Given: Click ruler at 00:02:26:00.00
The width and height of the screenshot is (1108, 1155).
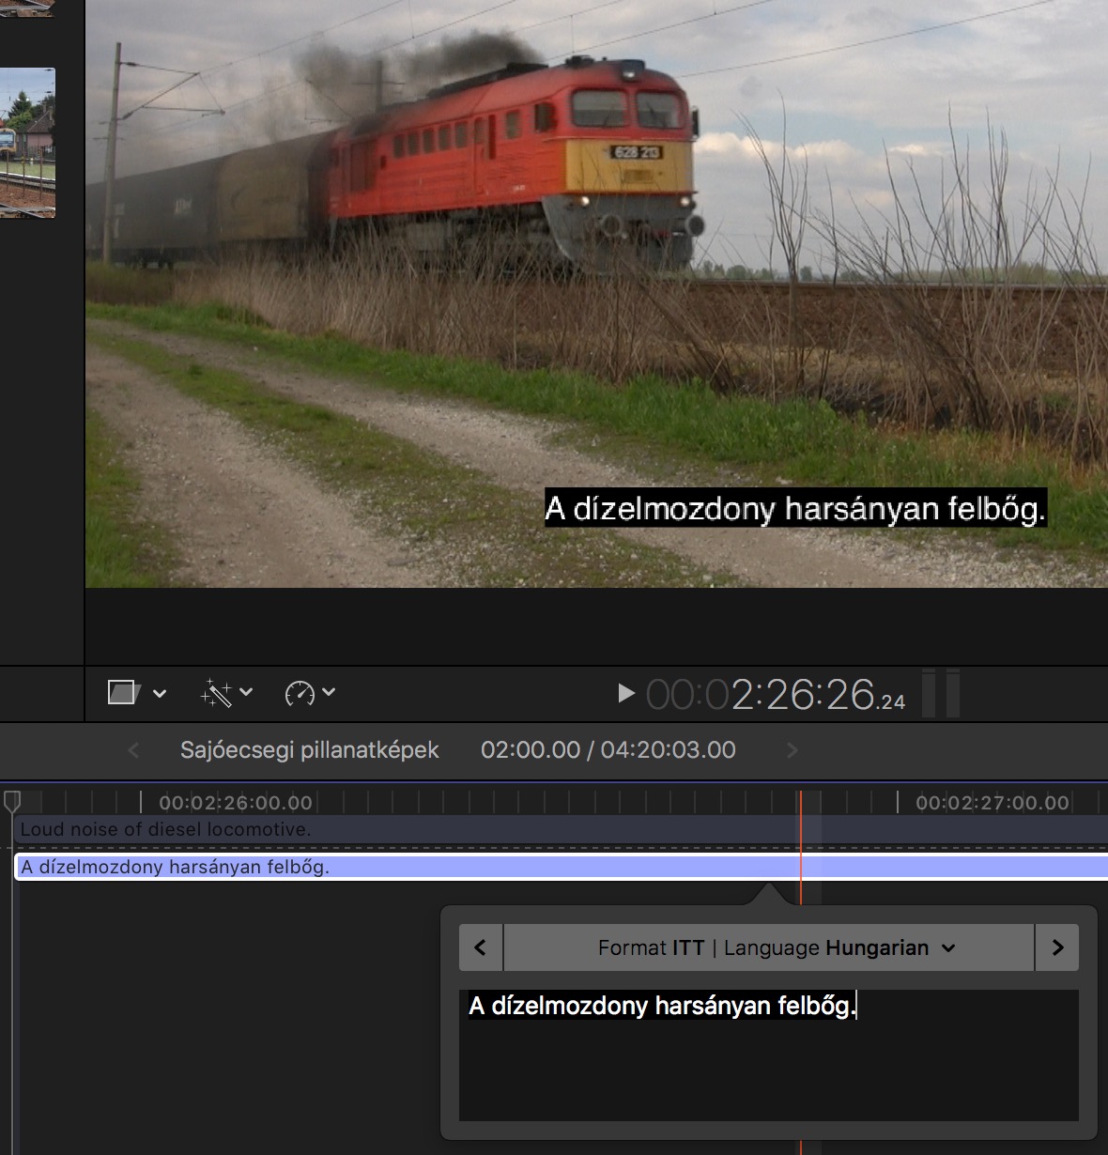Looking at the screenshot, I should 236,803.
